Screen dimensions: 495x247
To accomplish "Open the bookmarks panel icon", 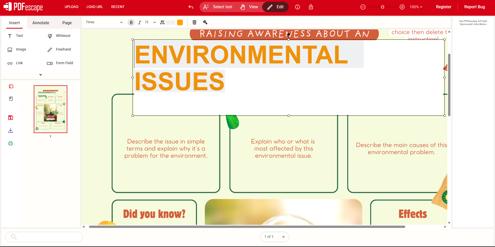I will point(11,99).
